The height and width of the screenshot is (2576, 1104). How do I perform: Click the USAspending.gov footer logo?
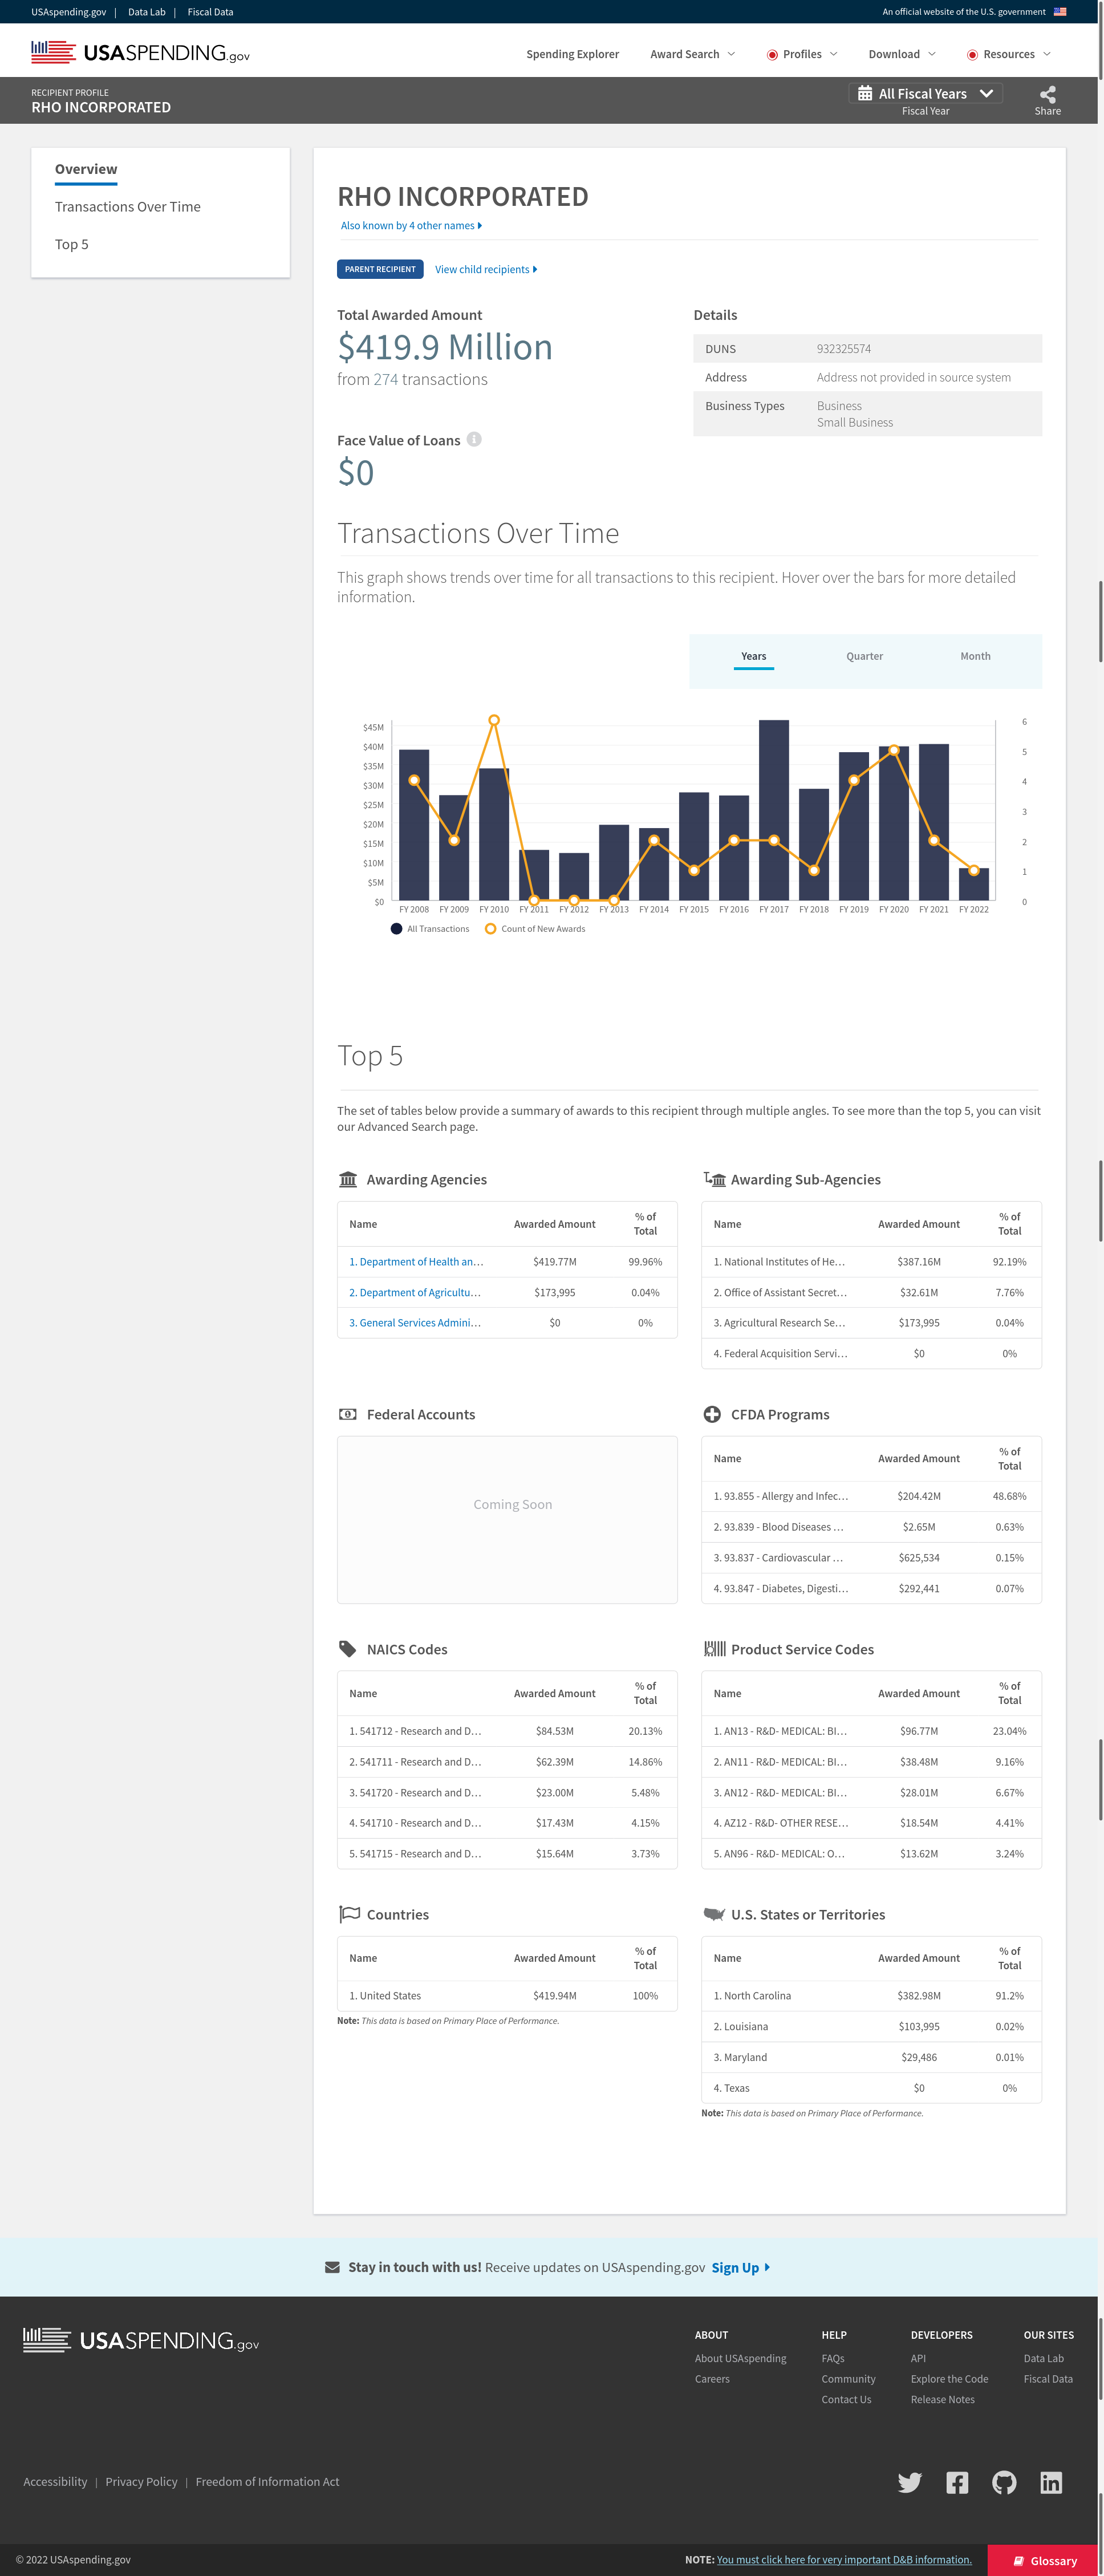[141, 2340]
